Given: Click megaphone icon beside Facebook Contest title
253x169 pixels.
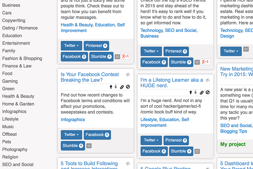Looking at the screenshot, I should pyautogui.click(x=128, y=75).
